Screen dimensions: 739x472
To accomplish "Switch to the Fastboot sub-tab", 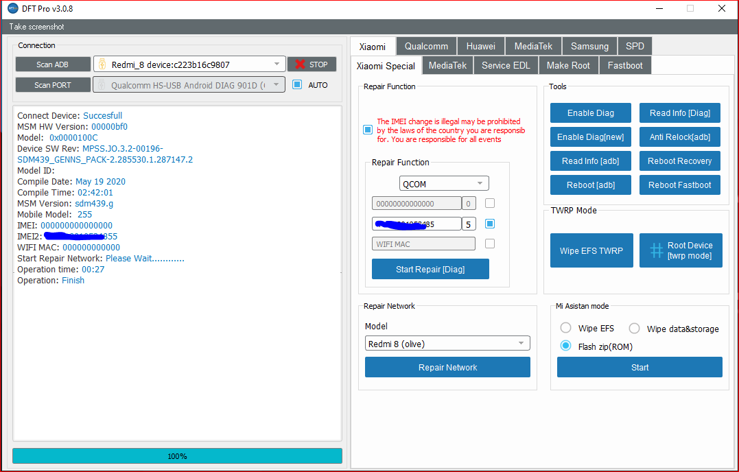I will [x=625, y=65].
